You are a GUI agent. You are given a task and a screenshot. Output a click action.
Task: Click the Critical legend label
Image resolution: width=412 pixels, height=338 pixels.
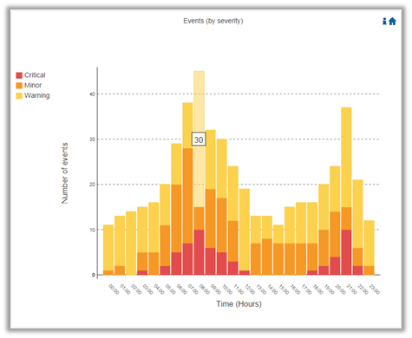[35, 75]
